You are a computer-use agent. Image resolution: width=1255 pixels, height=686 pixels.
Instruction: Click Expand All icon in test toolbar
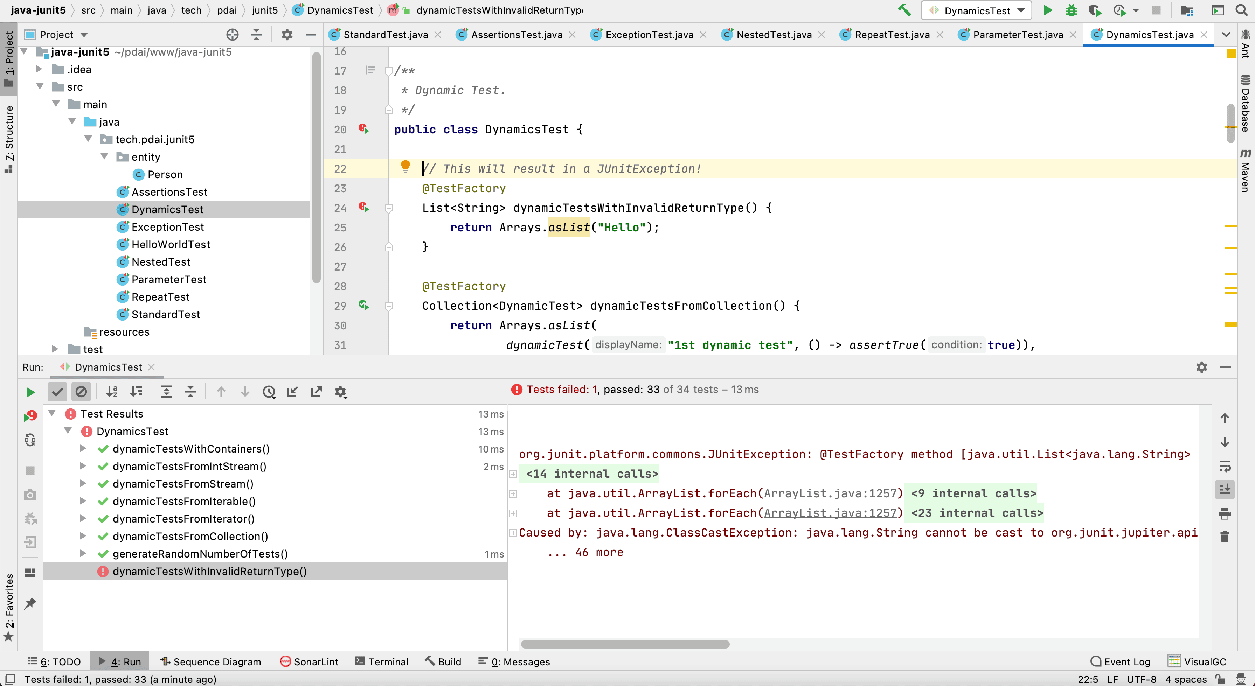pos(166,391)
